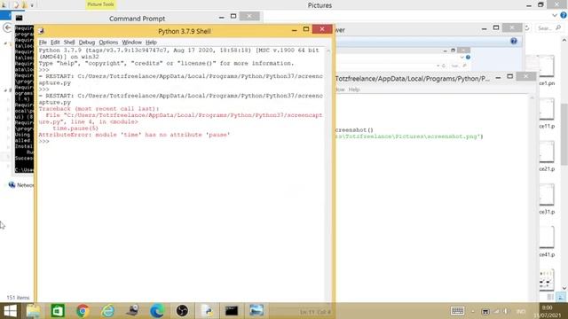Click the Command Prompt title bar icon
Image resolution: width=568 pixels, height=319 pixels.
point(19,18)
